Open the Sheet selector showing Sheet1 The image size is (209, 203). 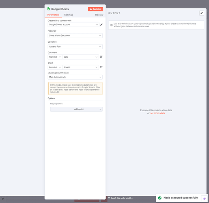pos(80,67)
